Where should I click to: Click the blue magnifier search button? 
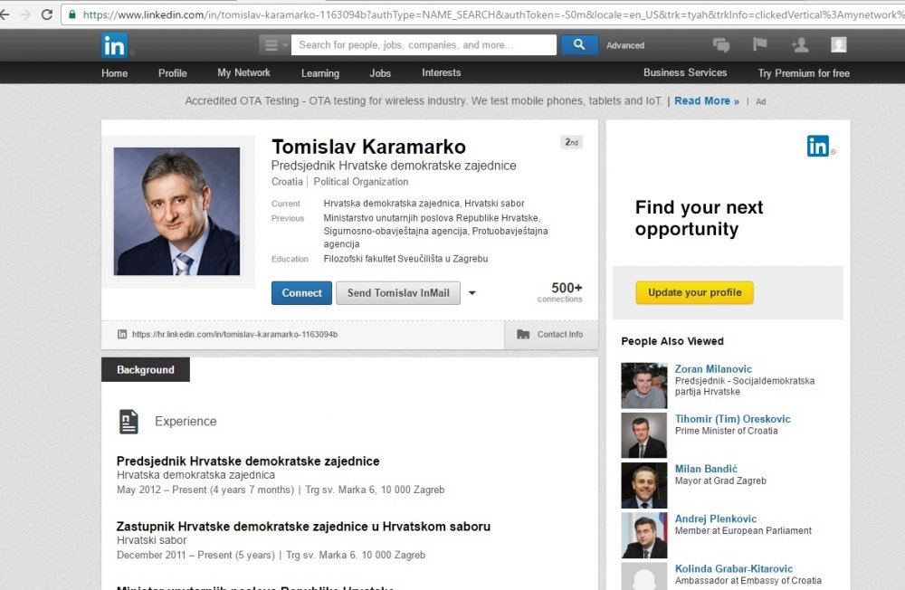click(579, 44)
